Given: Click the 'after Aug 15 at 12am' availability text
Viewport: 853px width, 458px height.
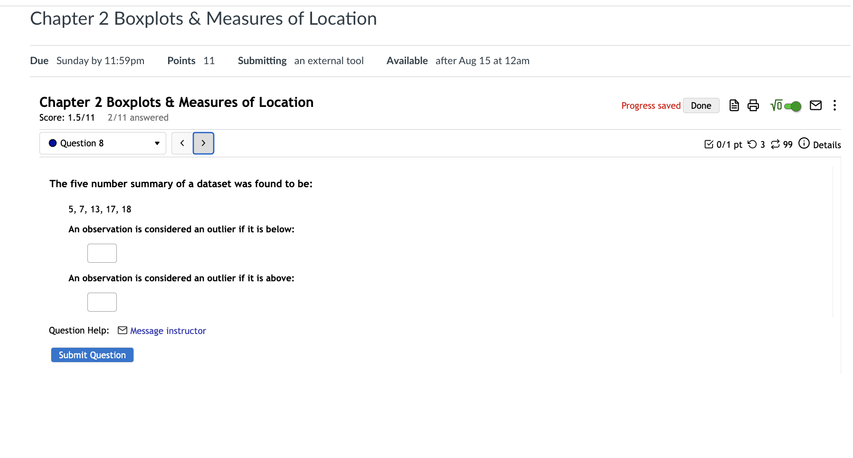Looking at the screenshot, I should (482, 61).
